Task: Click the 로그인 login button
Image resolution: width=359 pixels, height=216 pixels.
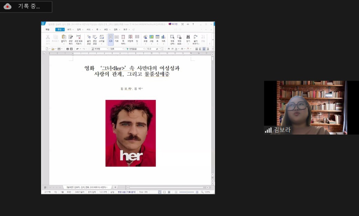Action: point(173,24)
